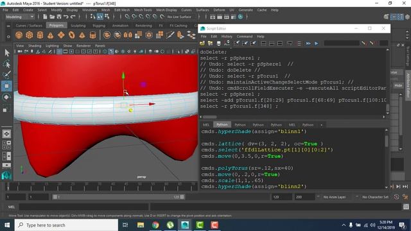
Task: Toggle select by hierarchy mode
Action: tap(92, 17)
